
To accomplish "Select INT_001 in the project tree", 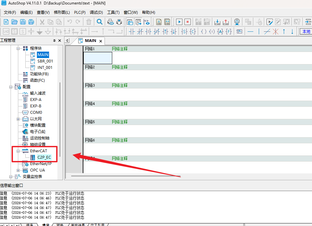I will [45, 68].
